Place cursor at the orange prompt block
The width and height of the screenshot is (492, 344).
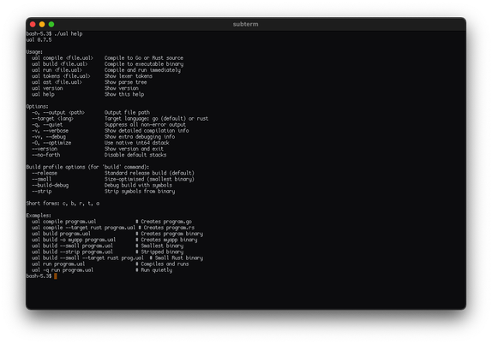[56, 276]
